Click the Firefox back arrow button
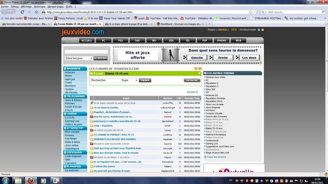 tap(4, 12)
